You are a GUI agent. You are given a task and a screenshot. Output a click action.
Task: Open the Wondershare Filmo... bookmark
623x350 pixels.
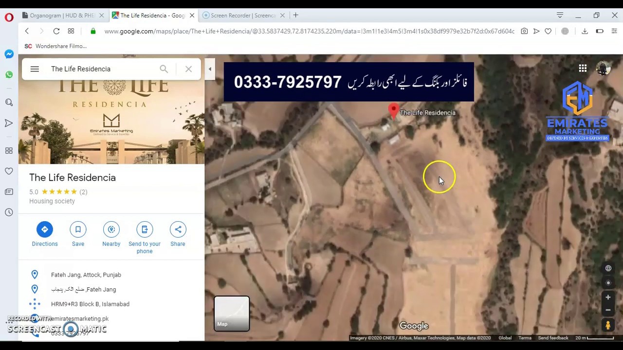[x=55, y=46]
